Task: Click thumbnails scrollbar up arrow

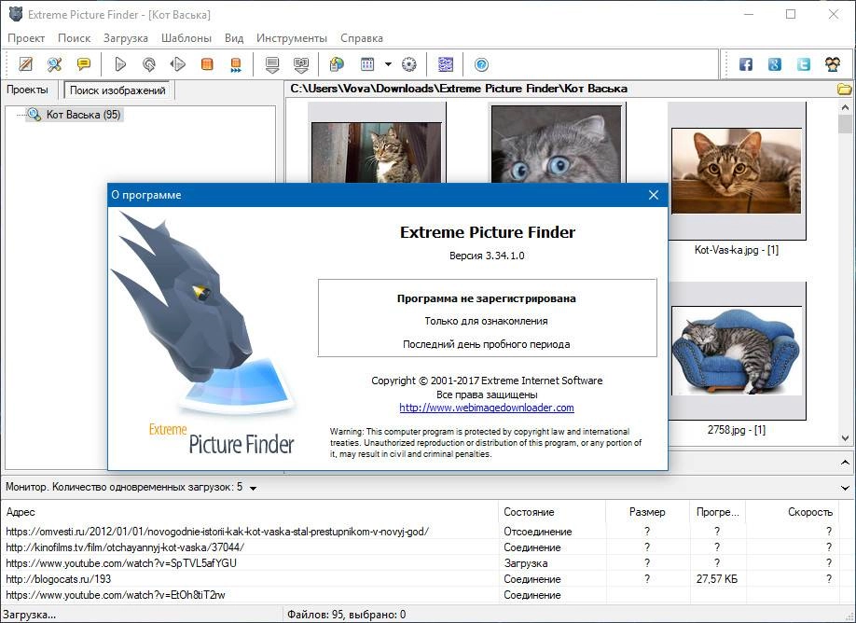Action: coord(845,107)
